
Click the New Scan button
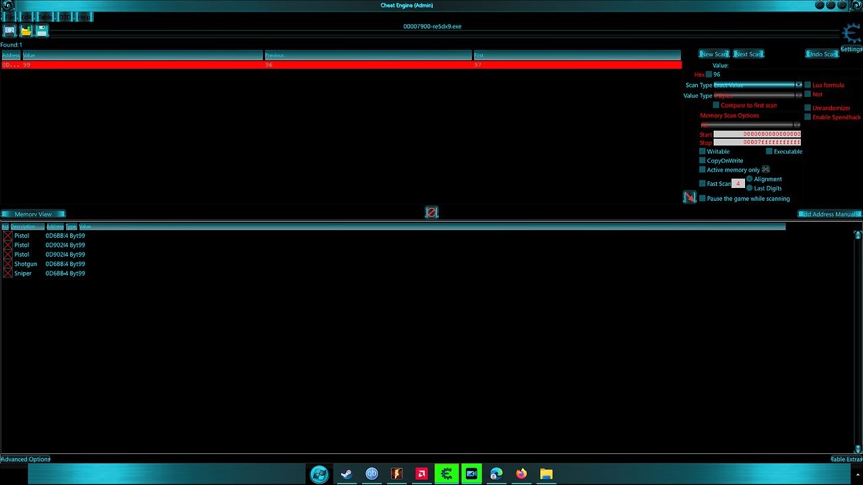pos(714,54)
